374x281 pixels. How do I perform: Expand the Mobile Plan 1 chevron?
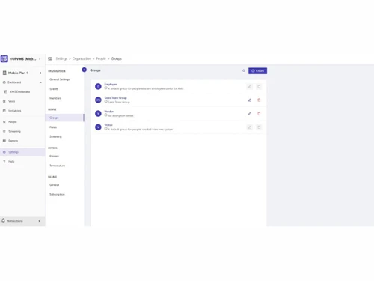(x=40, y=73)
